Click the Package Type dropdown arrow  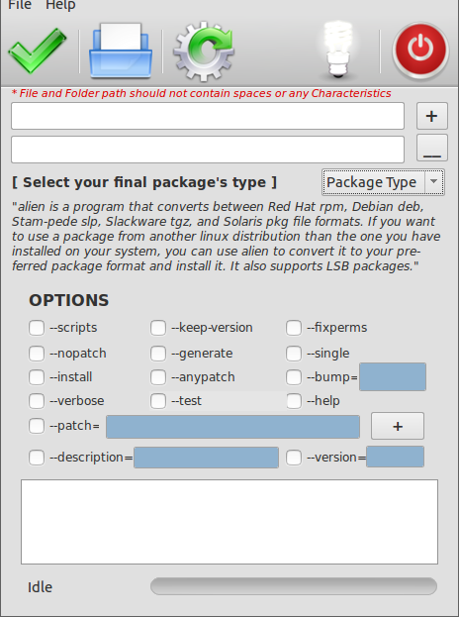point(434,182)
